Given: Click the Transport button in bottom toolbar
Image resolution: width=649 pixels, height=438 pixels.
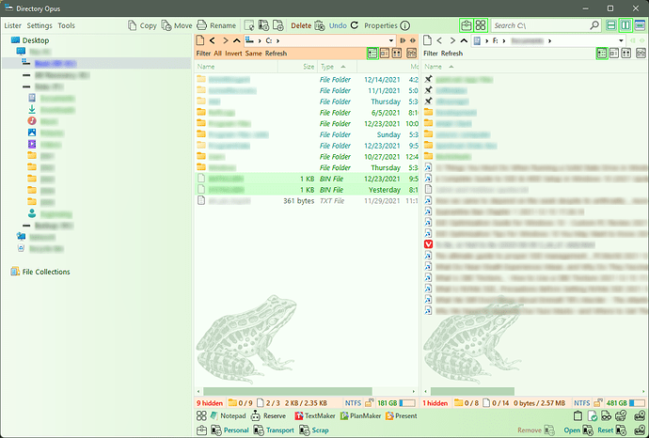Looking at the screenshot, I should [274, 430].
